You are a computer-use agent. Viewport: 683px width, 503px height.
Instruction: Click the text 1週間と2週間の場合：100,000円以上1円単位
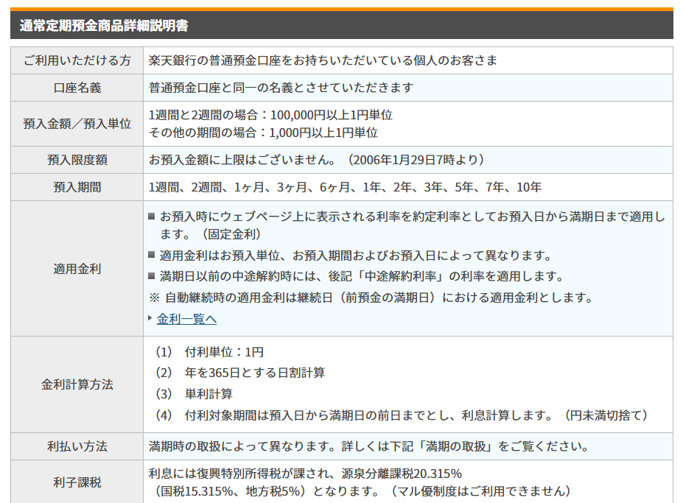(x=270, y=115)
